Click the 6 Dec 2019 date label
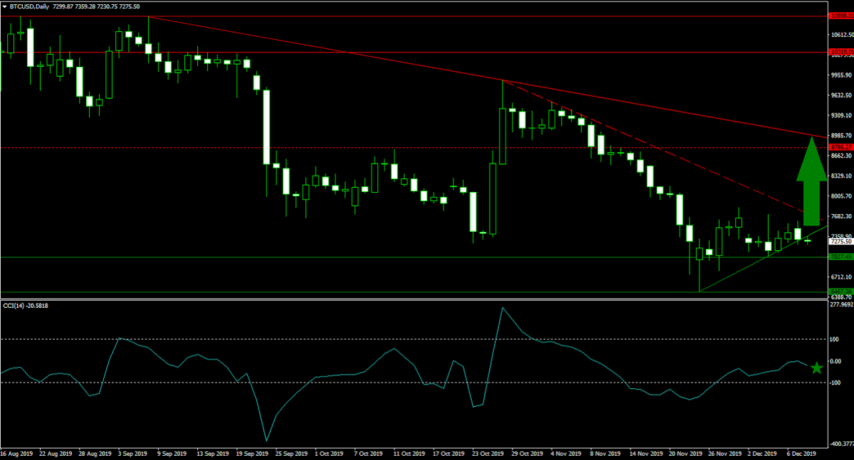 tap(802, 452)
